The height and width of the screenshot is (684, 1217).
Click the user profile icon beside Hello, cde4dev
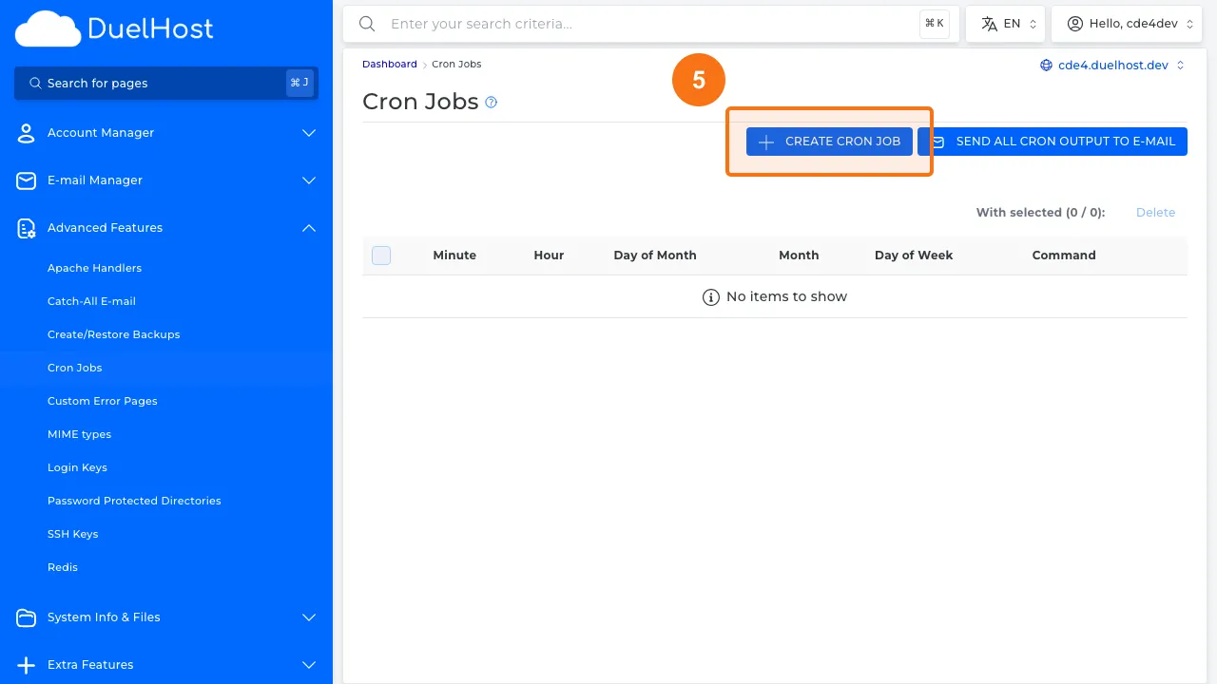(x=1074, y=23)
